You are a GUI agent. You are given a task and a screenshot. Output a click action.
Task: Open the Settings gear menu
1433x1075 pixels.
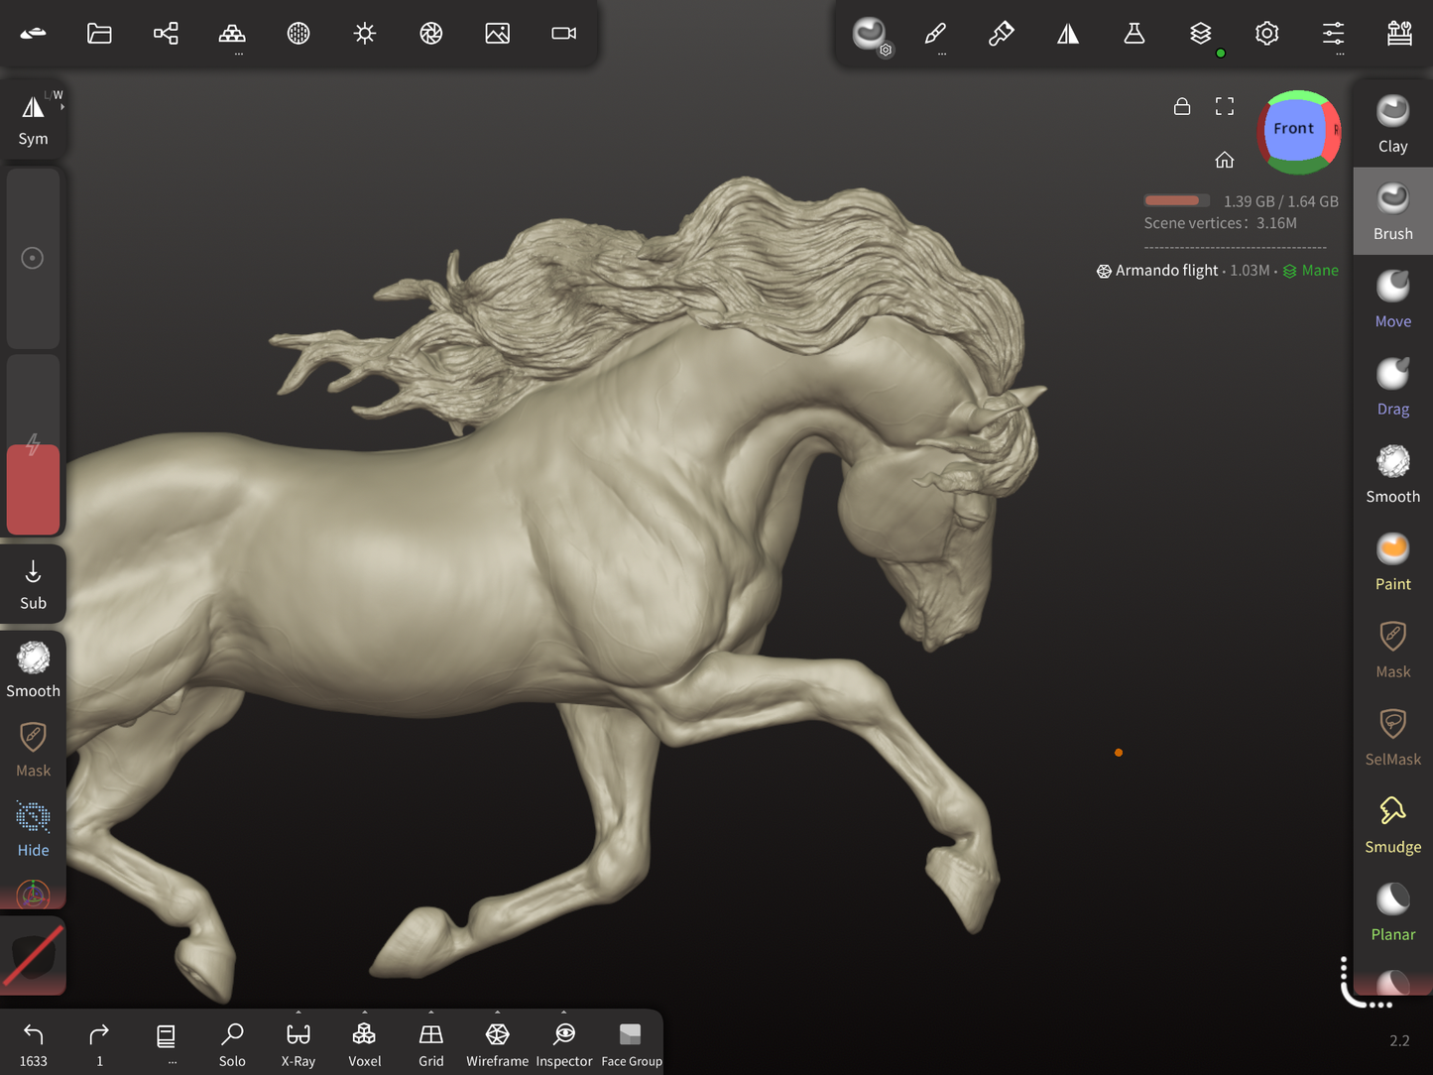(1266, 34)
